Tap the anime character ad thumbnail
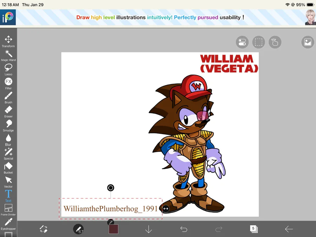 pyautogui.click(x=310, y=18)
